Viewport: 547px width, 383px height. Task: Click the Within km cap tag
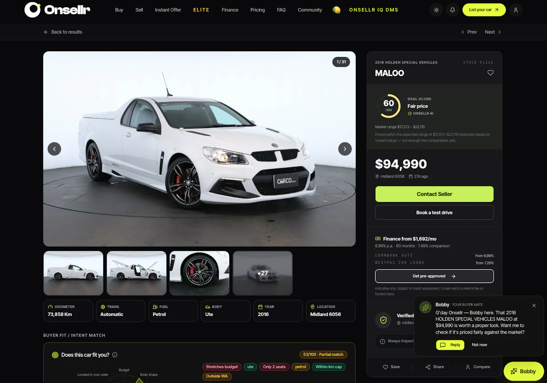[329, 367]
